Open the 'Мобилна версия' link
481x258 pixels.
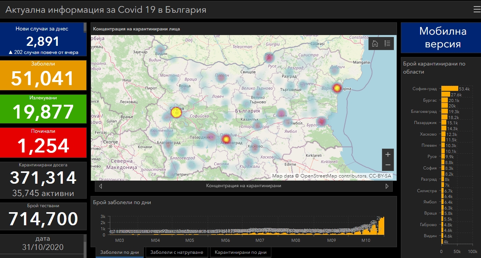pyautogui.click(x=442, y=38)
